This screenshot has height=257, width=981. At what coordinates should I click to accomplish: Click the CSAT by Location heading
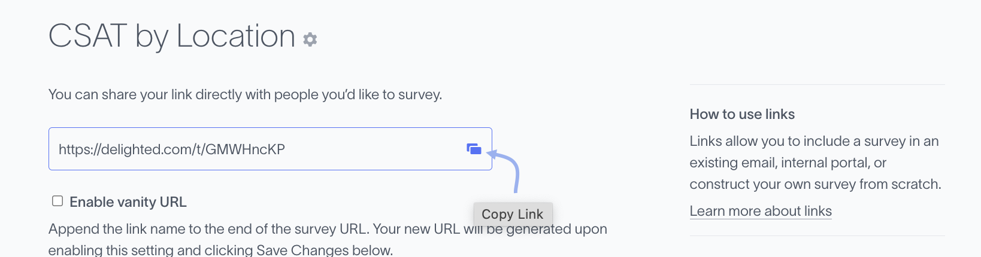[x=172, y=36]
